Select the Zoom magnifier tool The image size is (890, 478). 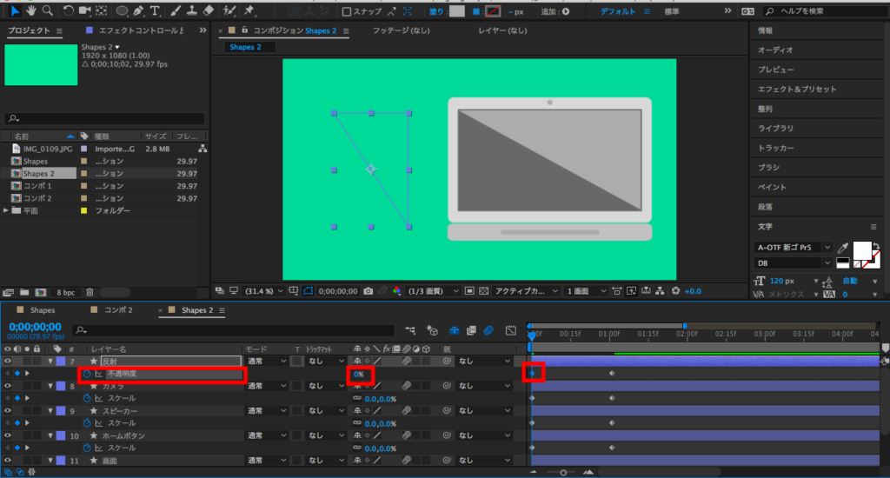point(47,11)
